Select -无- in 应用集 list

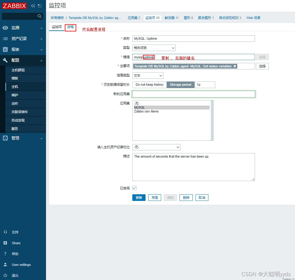[x=172, y=103]
